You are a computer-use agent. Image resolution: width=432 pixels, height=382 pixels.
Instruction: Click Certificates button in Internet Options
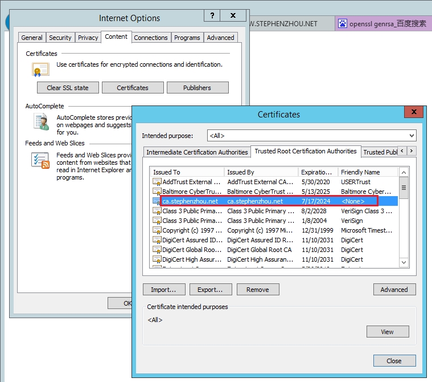133,88
